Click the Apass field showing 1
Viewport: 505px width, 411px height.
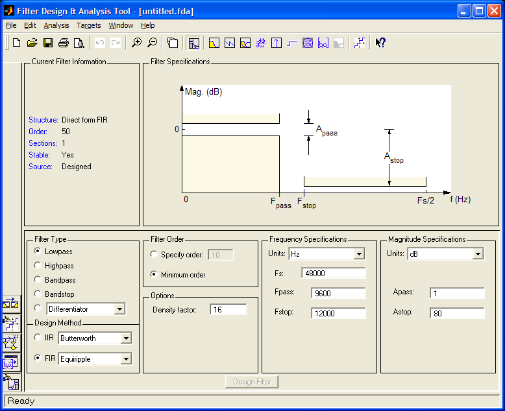point(457,293)
